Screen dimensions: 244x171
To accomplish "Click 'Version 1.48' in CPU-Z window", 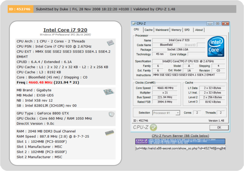I will pyautogui.click(x=216, y=121).
